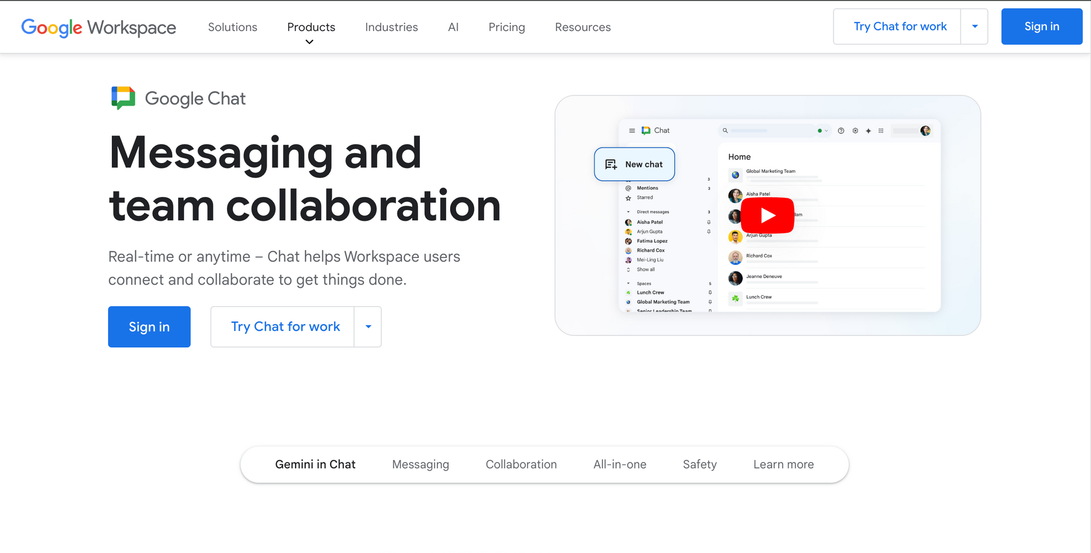The image size is (1091, 553).
Task: Click the Google Chat title text
Action: point(195,99)
